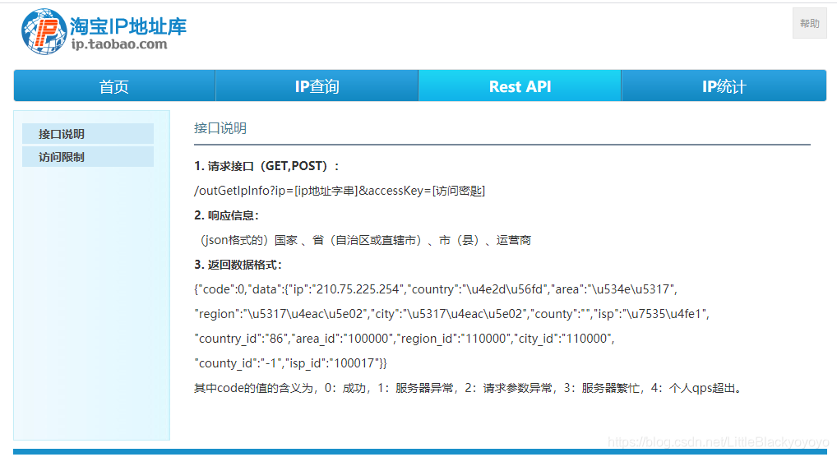The image size is (837, 457).
Task: Click the (json格式的) 国家、省 description line
Action: point(364,240)
